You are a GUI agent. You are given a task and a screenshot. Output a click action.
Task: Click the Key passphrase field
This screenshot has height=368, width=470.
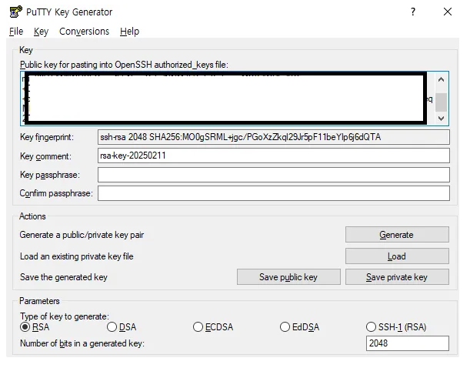(x=273, y=175)
